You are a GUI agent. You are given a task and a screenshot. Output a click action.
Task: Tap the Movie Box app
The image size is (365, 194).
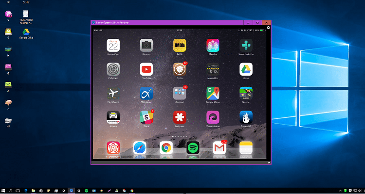(212, 69)
